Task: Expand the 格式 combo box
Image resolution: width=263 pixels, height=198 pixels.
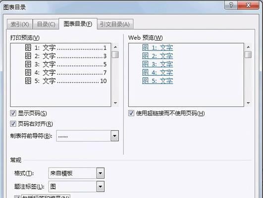Action: (x=101, y=173)
